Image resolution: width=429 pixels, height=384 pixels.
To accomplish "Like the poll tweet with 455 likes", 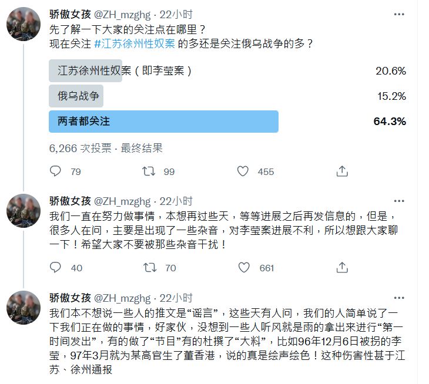I will [243, 171].
